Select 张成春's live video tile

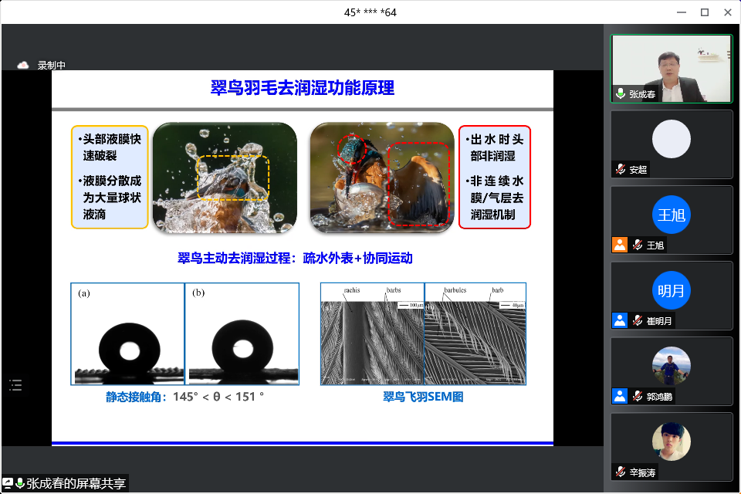pyautogui.click(x=671, y=69)
